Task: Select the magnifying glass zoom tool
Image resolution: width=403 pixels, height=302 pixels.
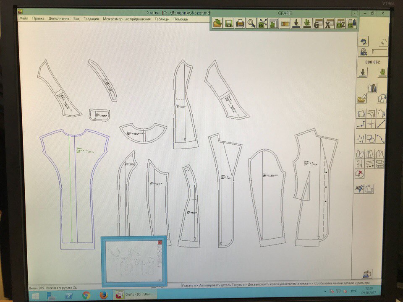Action: (251, 23)
